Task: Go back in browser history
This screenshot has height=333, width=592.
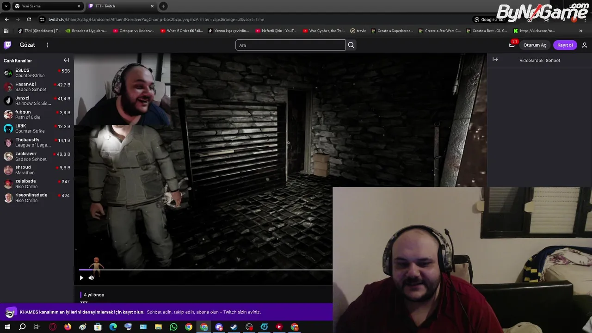Action: [6, 19]
